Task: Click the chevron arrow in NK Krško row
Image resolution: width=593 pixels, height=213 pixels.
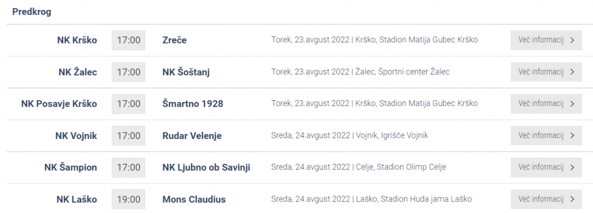Action: pos(572,41)
